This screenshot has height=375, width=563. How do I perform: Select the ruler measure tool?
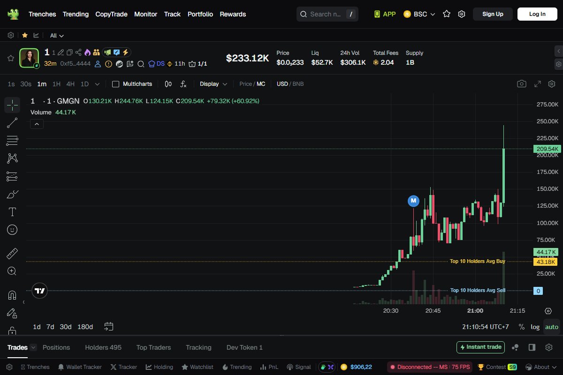[x=12, y=253]
